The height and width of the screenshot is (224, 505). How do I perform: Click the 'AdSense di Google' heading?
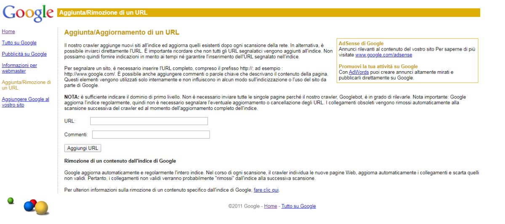(361, 43)
